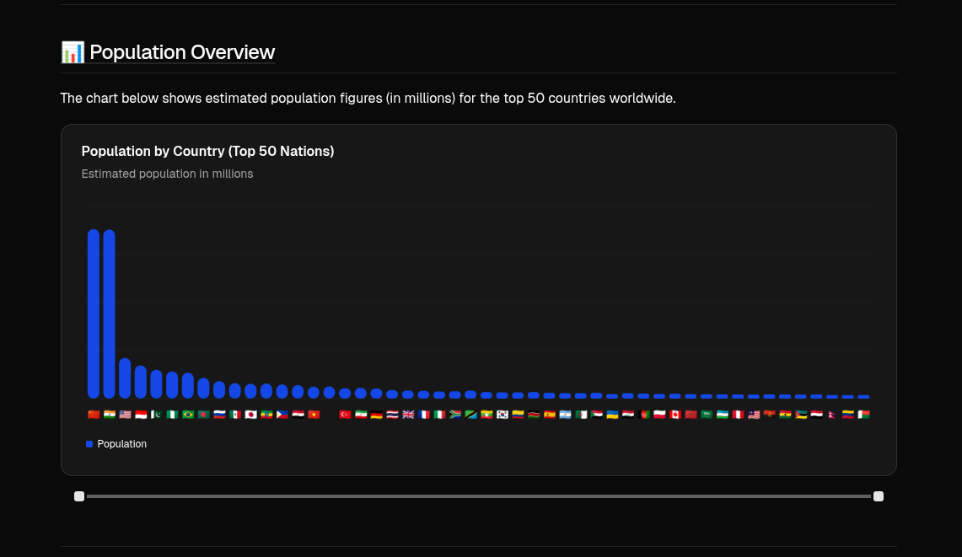Select the China flag icon below the chart
The width and height of the screenshot is (962, 557).
pyautogui.click(x=93, y=414)
